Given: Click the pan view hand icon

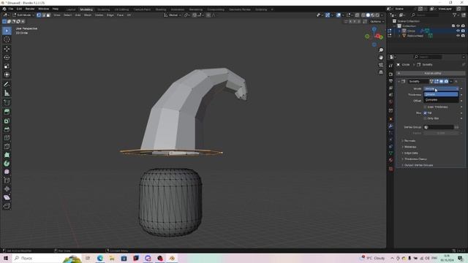Looking at the screenshot, I should coord(381,58).
